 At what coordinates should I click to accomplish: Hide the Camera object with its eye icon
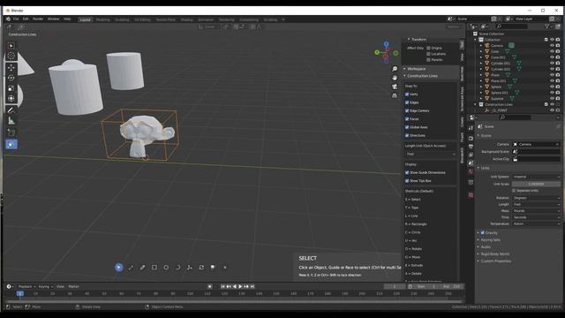pos(552,45)
